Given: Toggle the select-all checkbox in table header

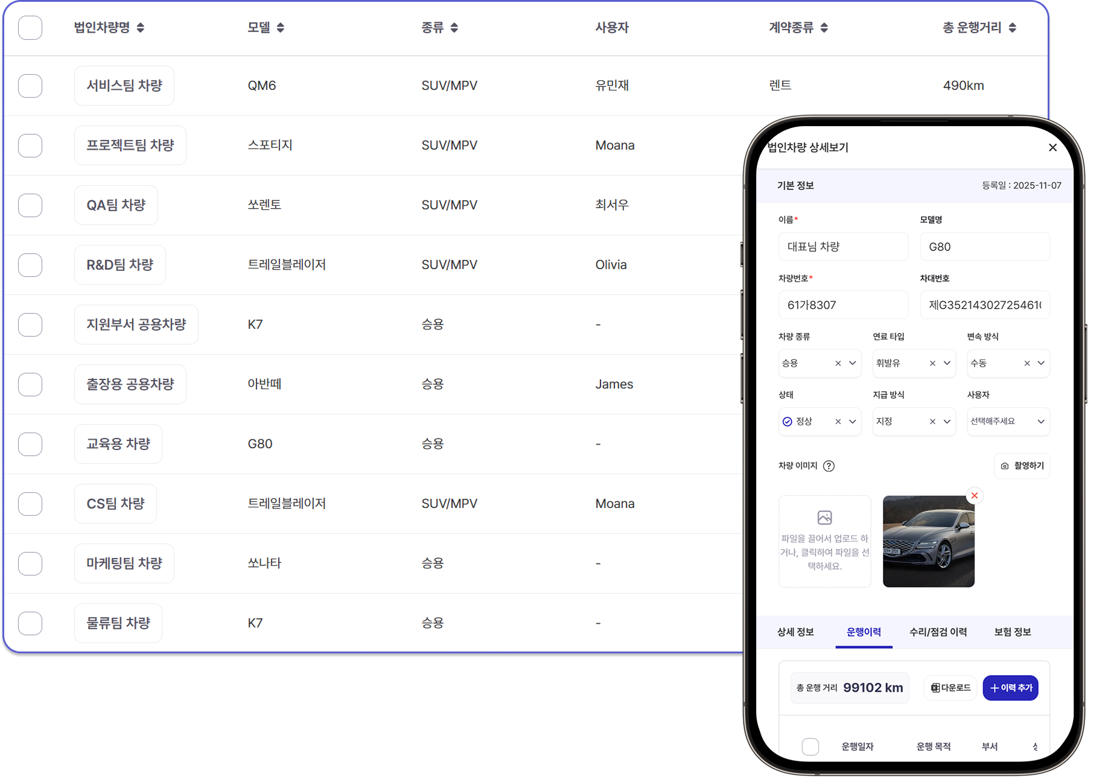Looking at the screenshot, I should pos(30,28).
